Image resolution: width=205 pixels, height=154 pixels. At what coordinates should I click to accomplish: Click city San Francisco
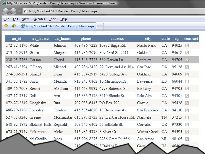148,110
